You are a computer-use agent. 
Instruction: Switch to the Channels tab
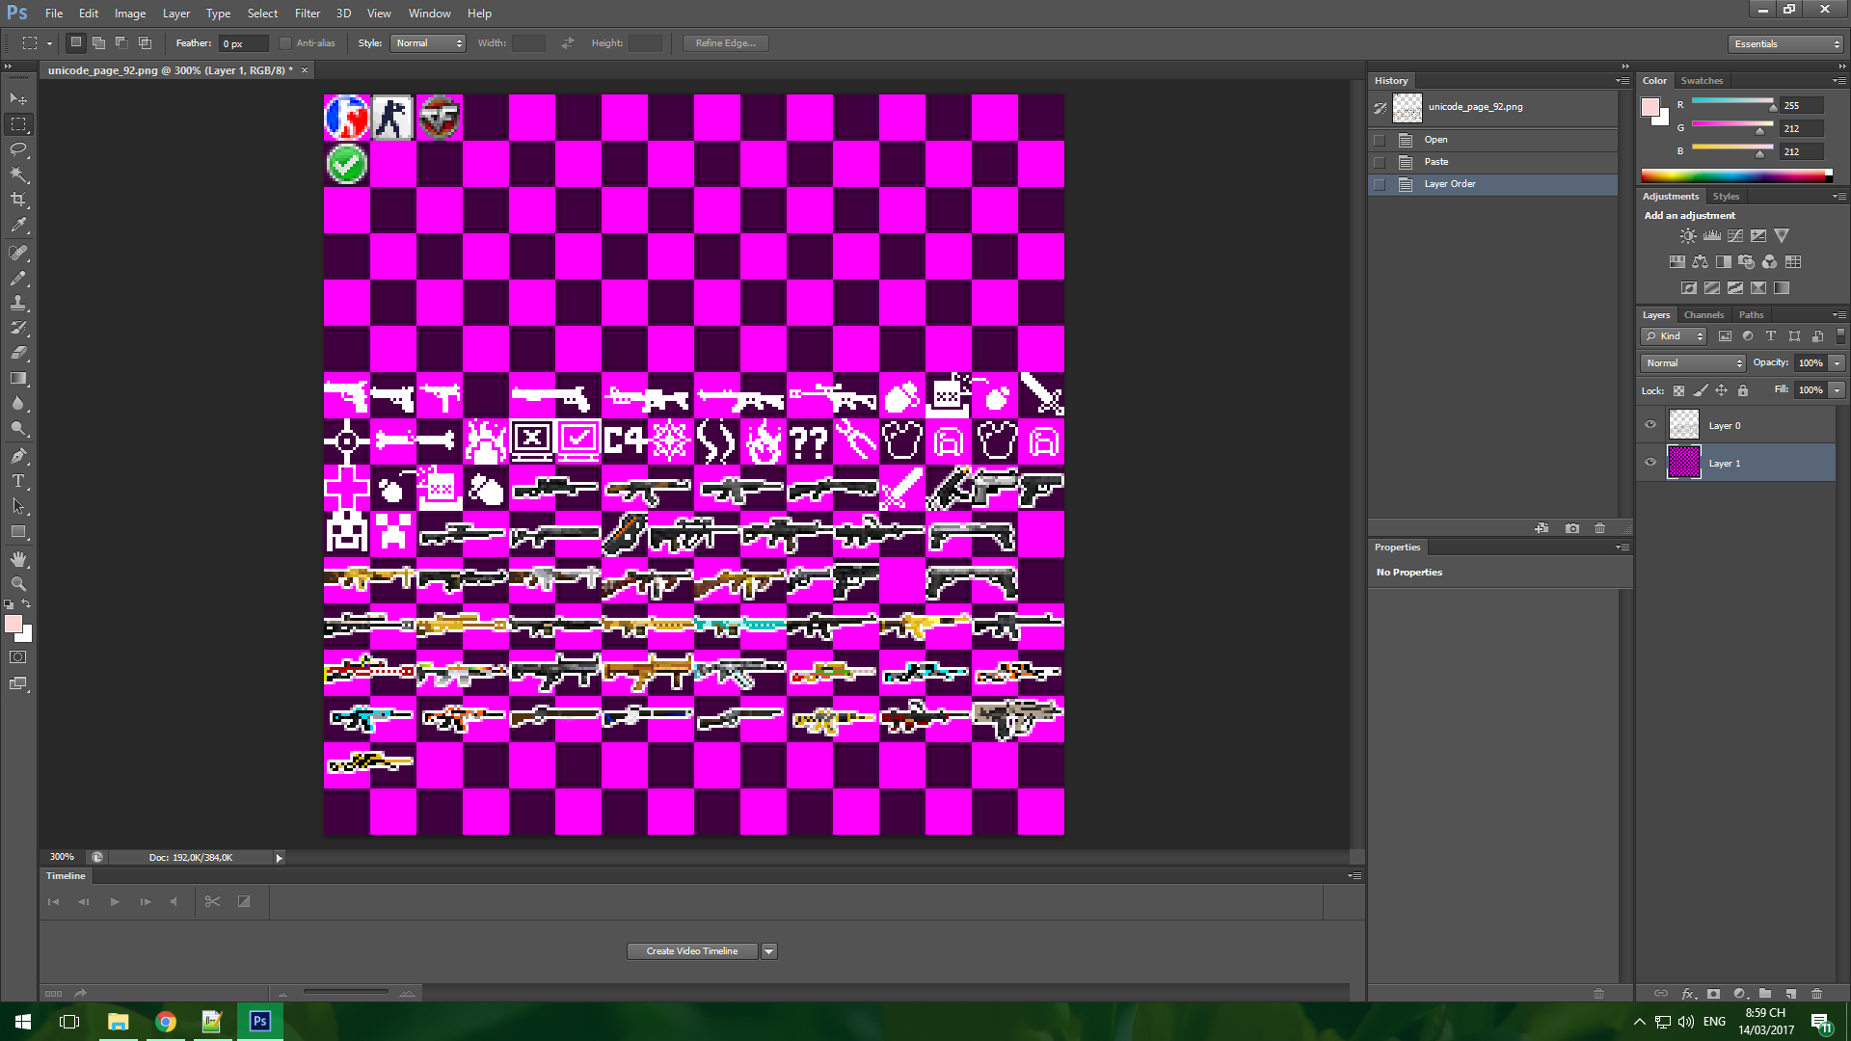tap(1703, 315)
